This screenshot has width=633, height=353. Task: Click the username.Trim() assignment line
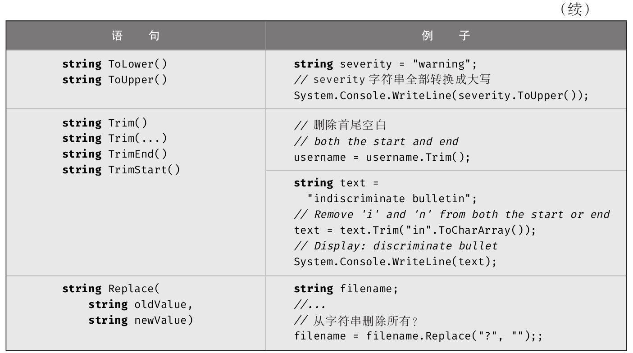coord(382,157)
